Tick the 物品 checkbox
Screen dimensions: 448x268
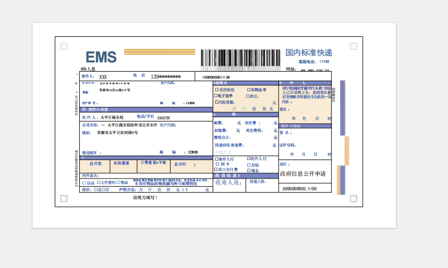point(118,182)
